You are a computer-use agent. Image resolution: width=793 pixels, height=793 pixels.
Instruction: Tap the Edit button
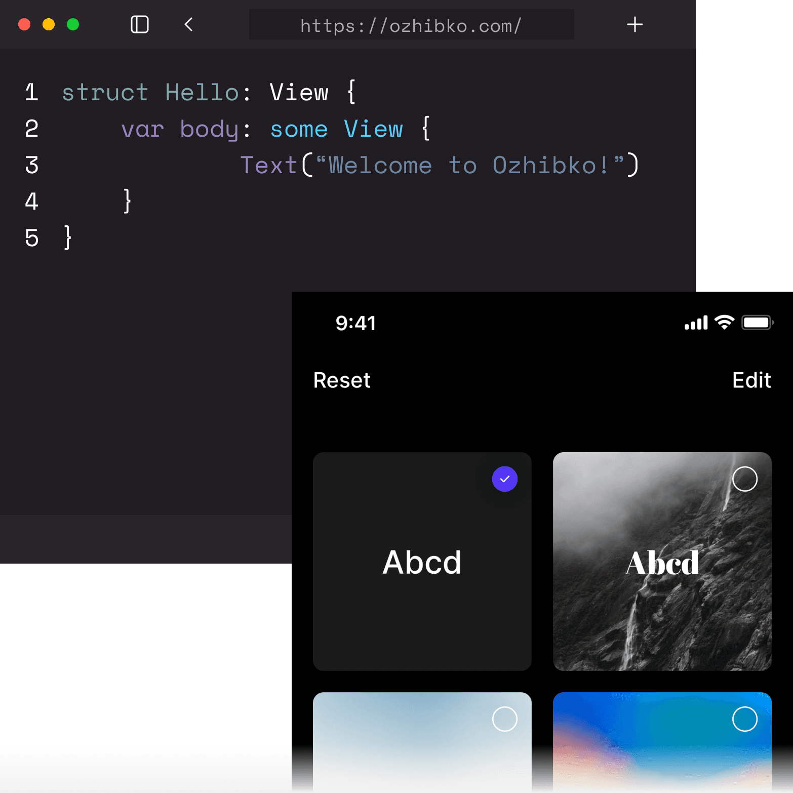tap(751, 380)
